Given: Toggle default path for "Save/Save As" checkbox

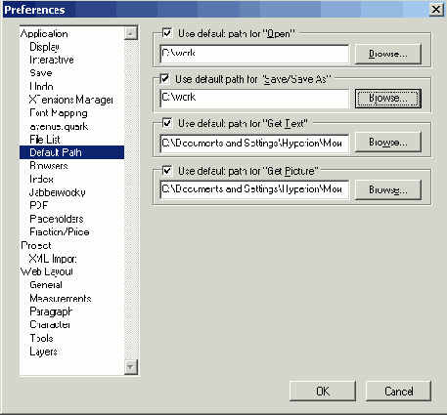Looking at the screenshot, I should click(164, 79).
